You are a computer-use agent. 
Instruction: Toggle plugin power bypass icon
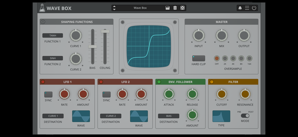[x=254, y=8]
